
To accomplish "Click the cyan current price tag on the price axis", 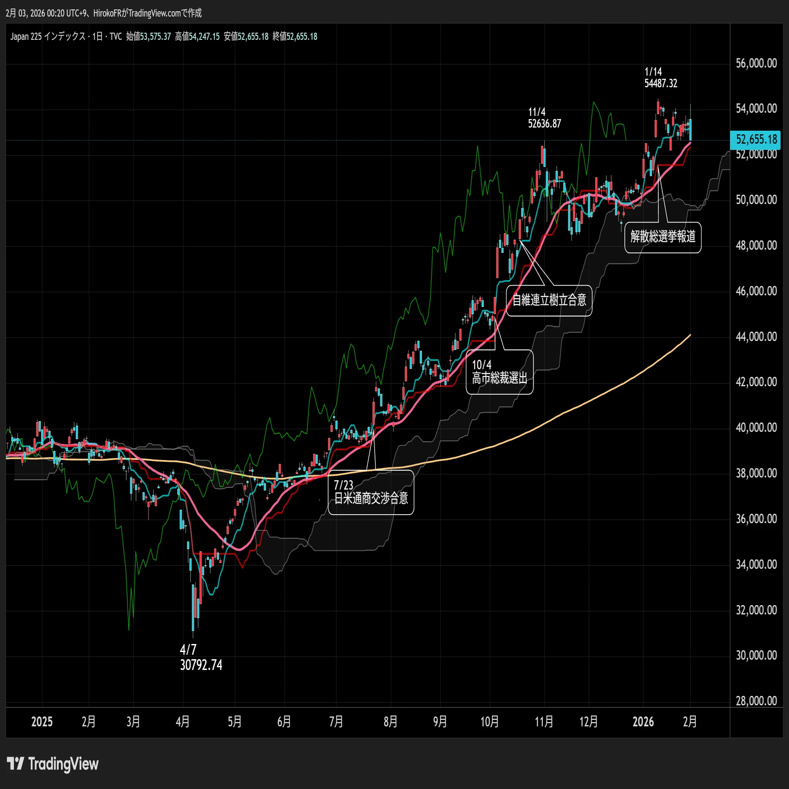I will 755,140.
